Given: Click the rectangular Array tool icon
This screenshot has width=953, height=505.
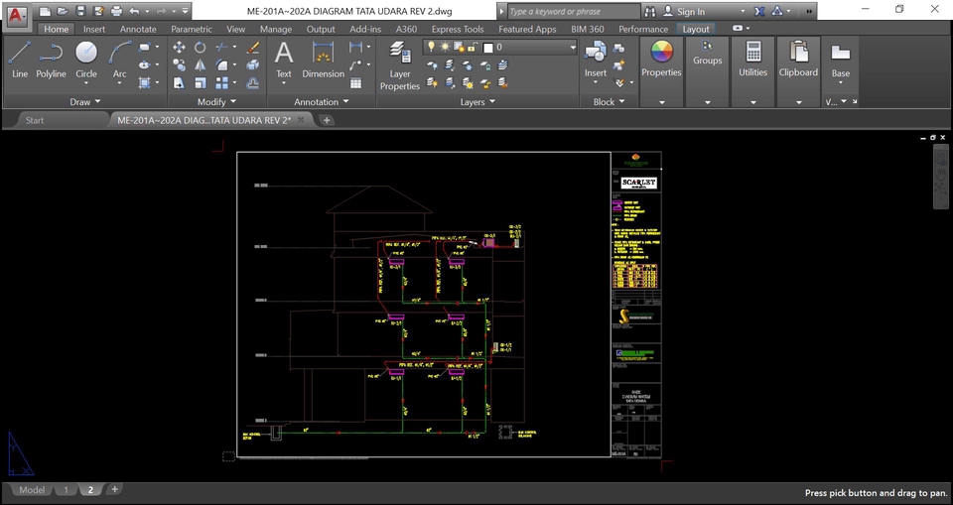Looking at the screenshot, I should point(221,82).
